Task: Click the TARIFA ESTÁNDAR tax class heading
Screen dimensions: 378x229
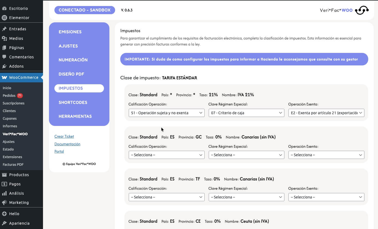Action: pyautogui.click(x=179, y=78)
